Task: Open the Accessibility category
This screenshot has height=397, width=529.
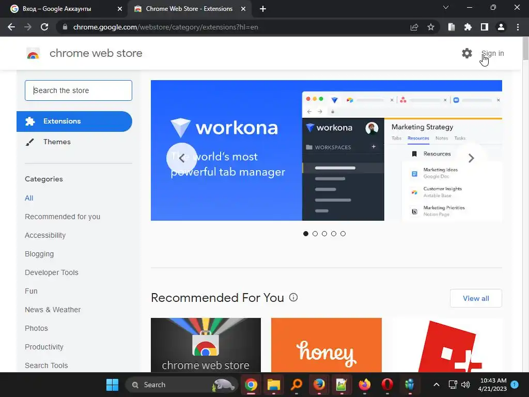Action: (x=45, y=235)
